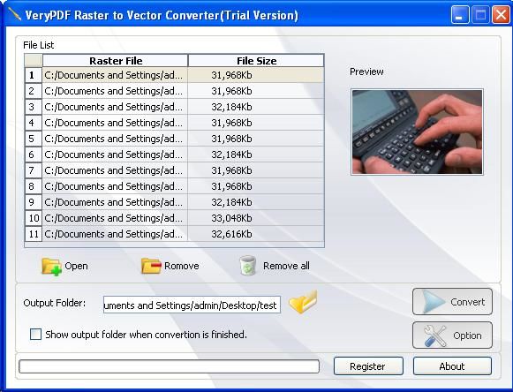Click the Remove all recycle bin icon
This screenshot has width=513, height=392.
point(247,266)
